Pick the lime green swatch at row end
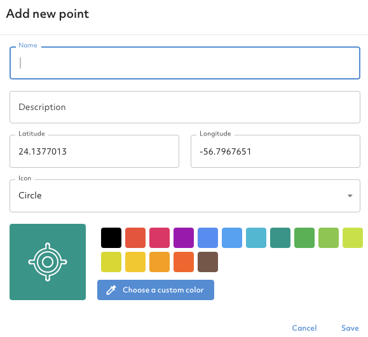The height and width of the screenshot is (337, 368). pos(353,238)
